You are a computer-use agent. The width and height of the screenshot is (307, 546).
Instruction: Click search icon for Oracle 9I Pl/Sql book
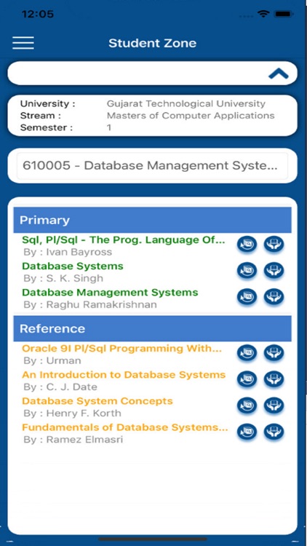(247, 353)
